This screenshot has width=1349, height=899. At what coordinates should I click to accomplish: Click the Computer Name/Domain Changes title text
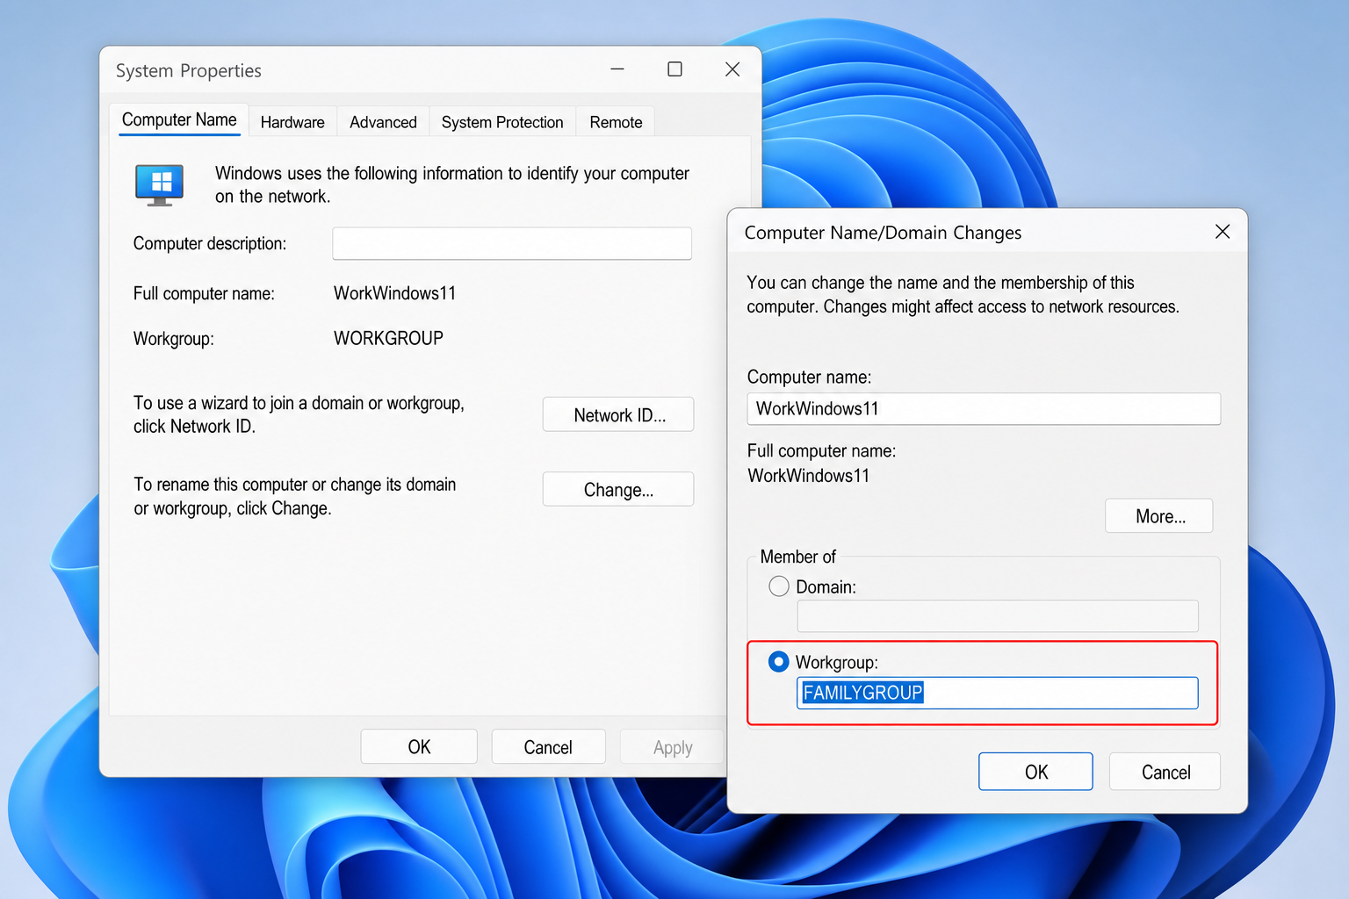tap(883, 233)
